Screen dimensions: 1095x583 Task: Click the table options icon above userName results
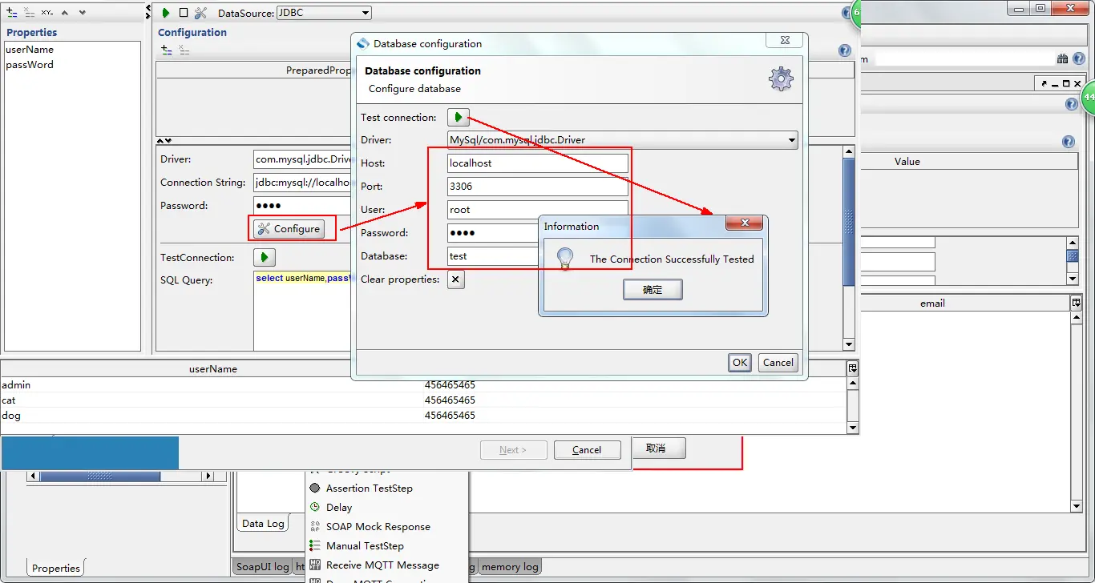[853, 368]
